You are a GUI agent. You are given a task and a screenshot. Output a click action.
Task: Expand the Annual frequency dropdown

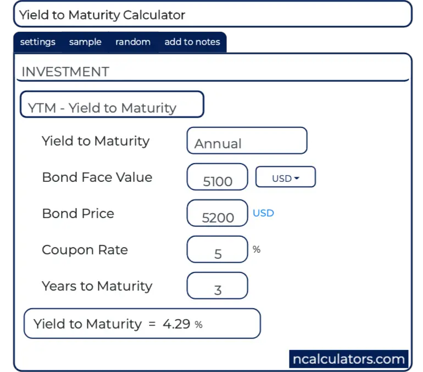[x=247, y=141]
